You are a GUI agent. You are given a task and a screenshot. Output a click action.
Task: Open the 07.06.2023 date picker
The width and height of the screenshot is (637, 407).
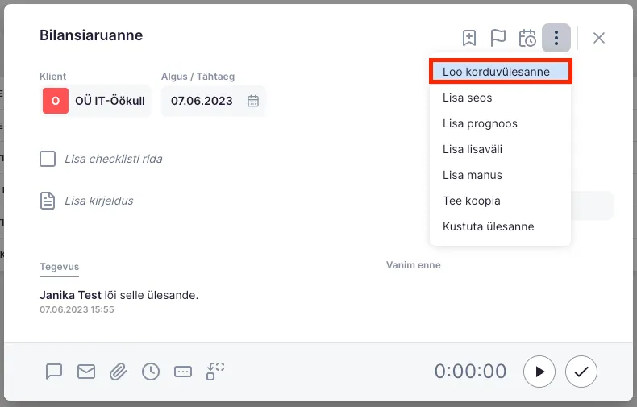click(x=214, y=101)
